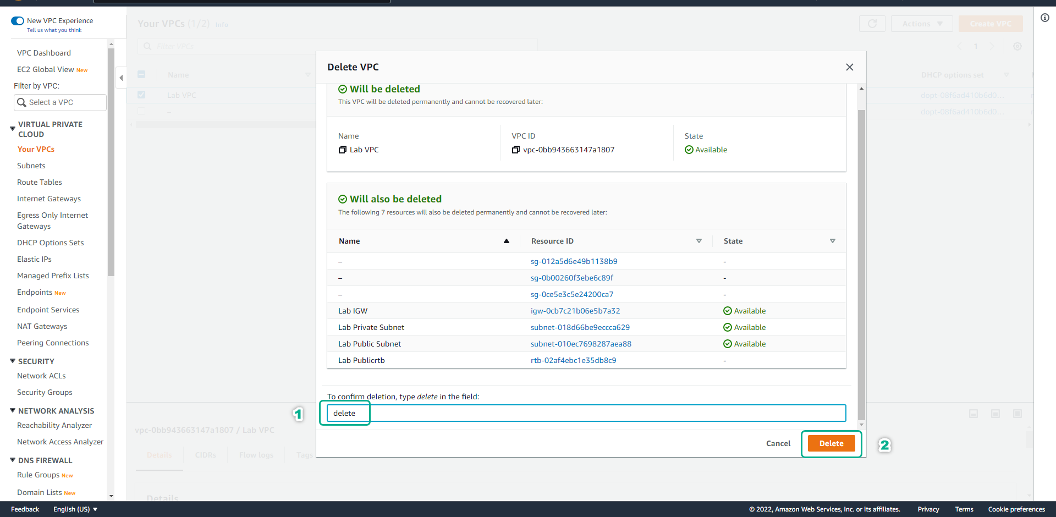Image resolution: width=1056 pixels, height=517 pixels.
Task: Click the magnifier in Select a VPC box
Action: click(22, 102)
